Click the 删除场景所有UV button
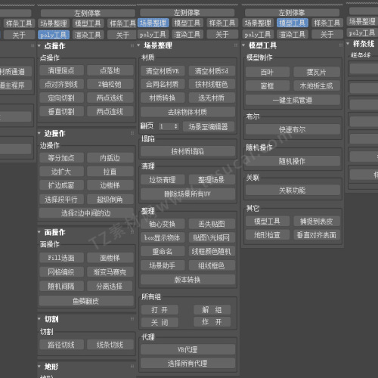The height and width of the screenshot is (378, 378). pos(187,194)
